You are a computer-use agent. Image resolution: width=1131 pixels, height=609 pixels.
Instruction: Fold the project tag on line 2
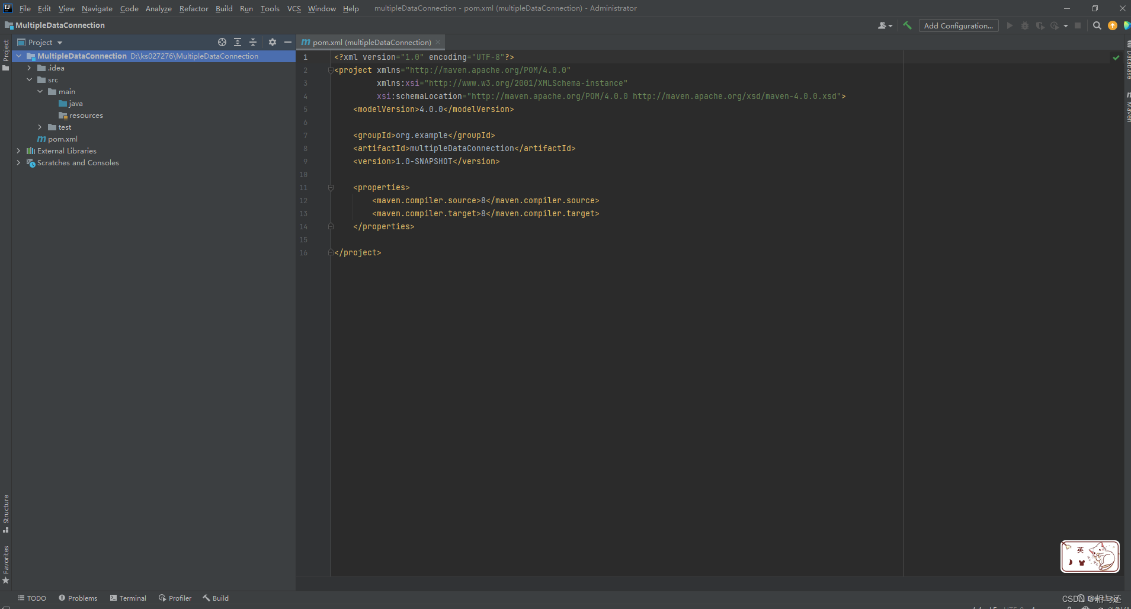(x=331, y=70)
